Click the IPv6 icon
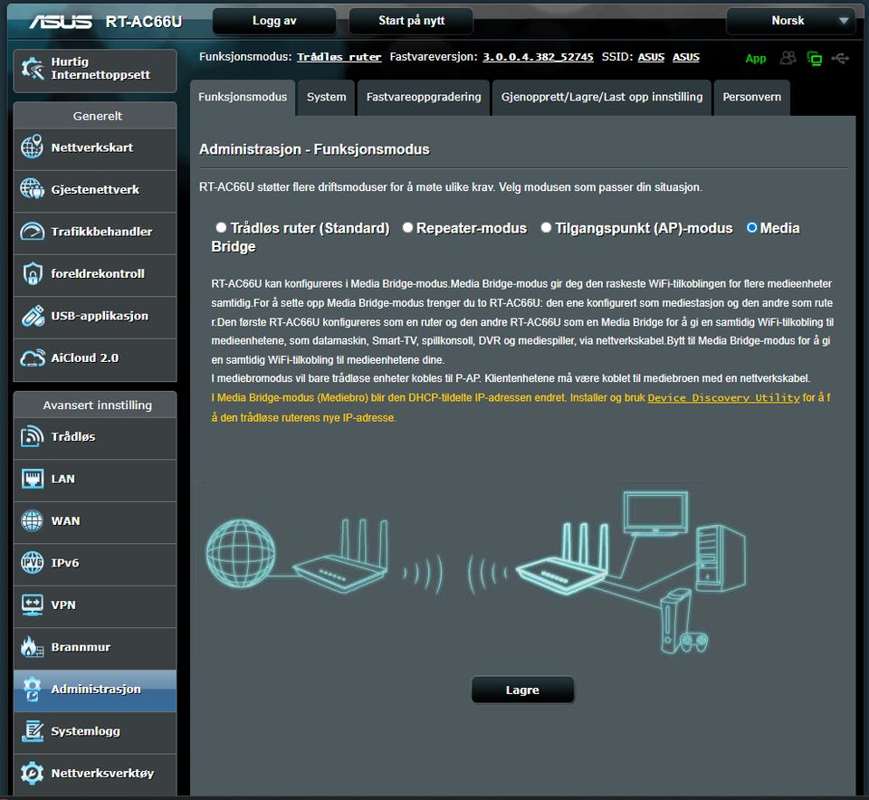The width and height of the screenshot is (869, 800). 33,562
